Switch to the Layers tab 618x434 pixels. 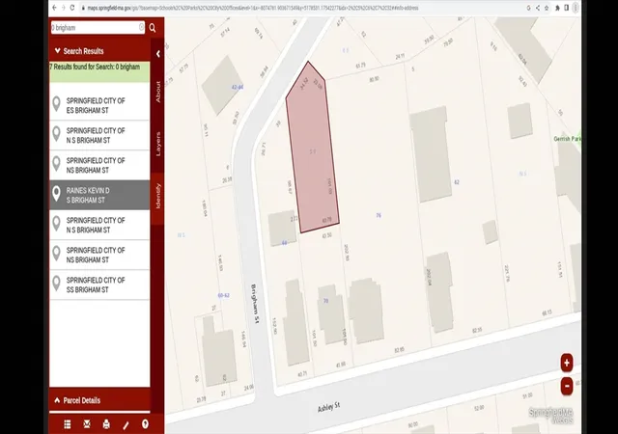tap(158, 144)
